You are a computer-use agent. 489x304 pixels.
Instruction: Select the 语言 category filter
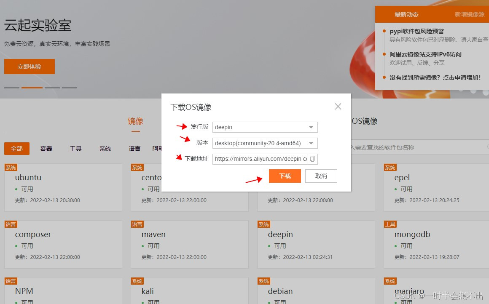pos(134,149)
